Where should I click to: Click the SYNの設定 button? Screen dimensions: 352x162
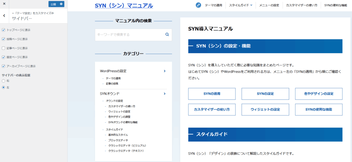265,94
